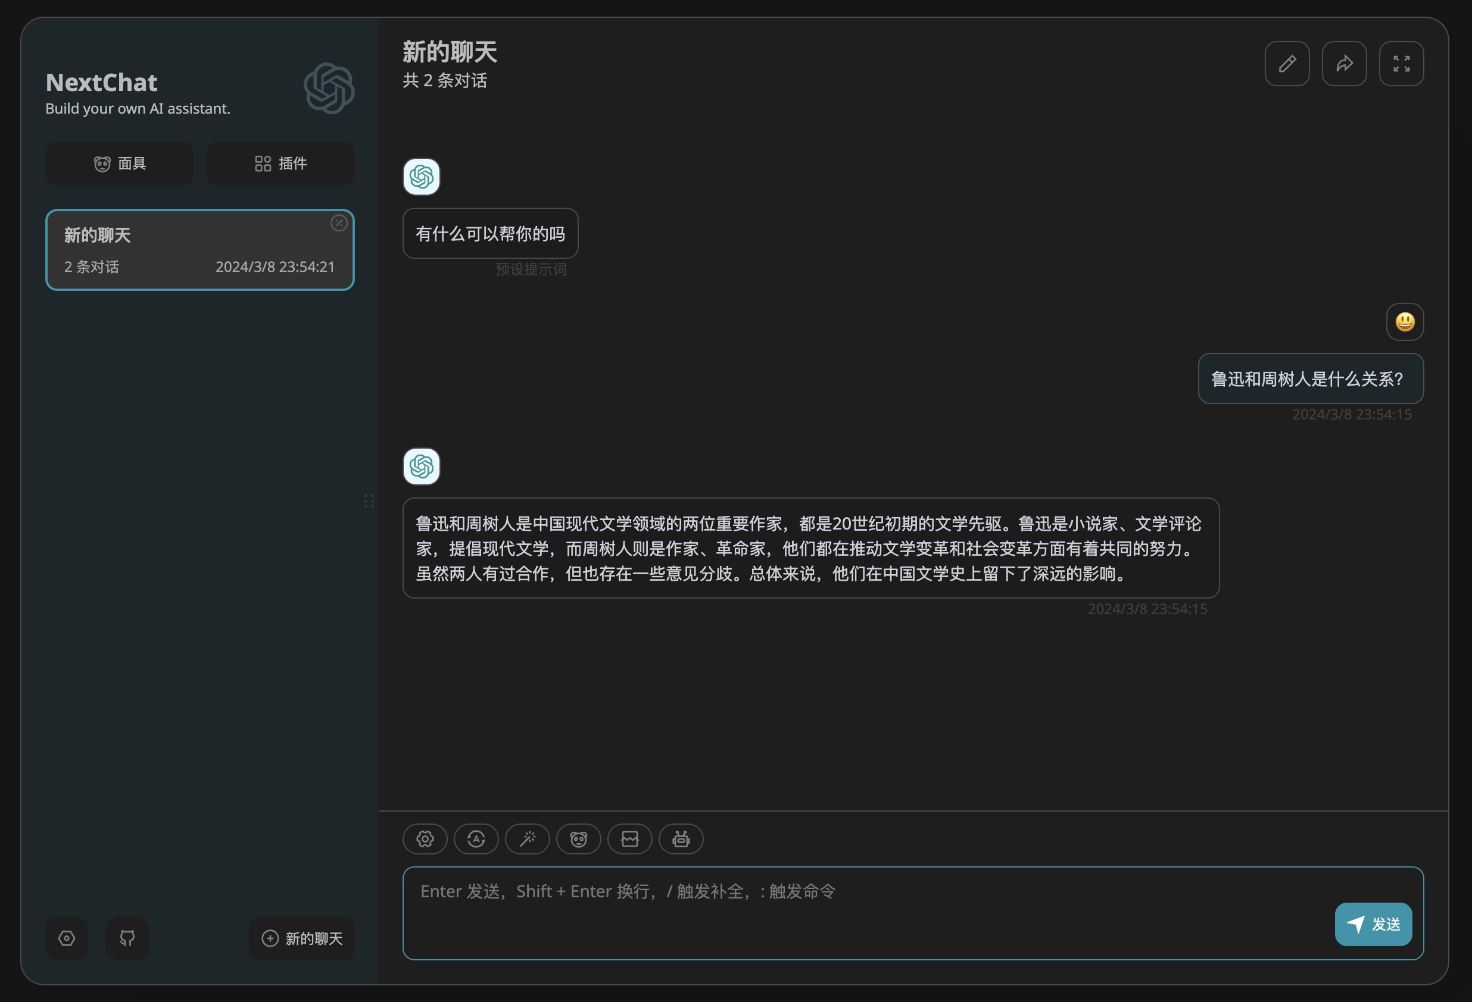
Task: Toggle the theme with the auto-theme icon
Action: pos(476,840)
